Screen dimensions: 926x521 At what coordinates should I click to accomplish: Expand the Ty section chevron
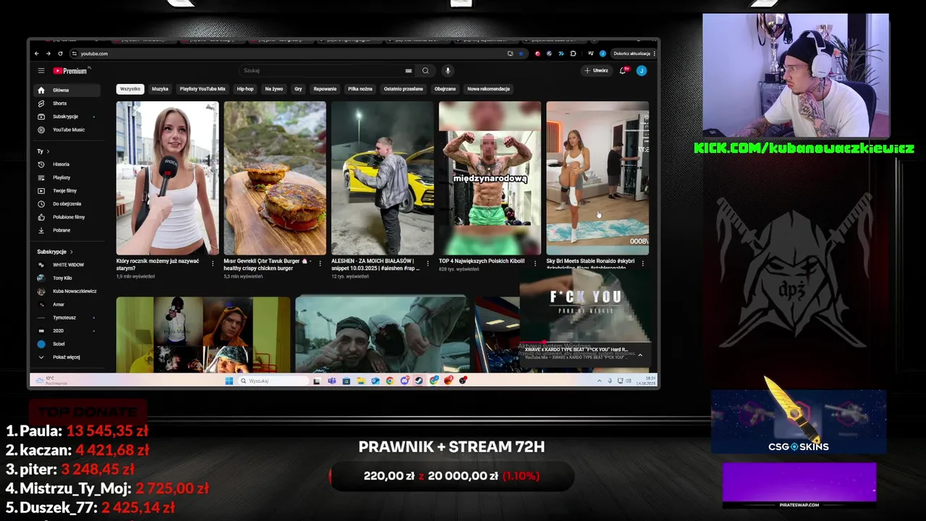click(x=48, y=151)
